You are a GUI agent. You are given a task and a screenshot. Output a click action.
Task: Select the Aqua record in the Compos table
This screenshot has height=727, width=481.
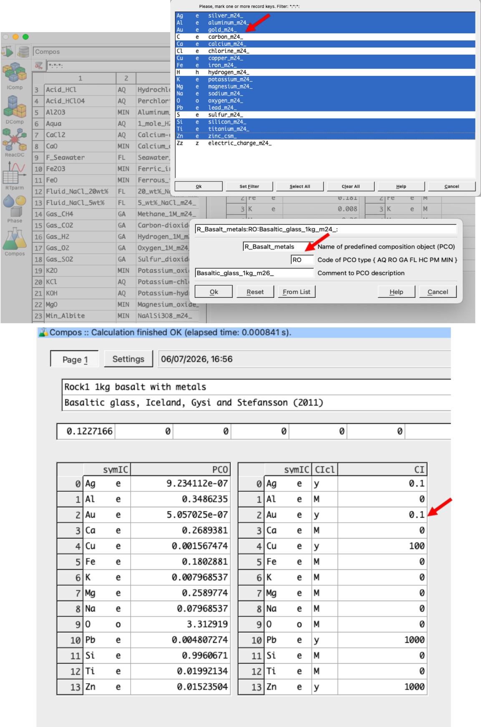(x=80, y=123)
